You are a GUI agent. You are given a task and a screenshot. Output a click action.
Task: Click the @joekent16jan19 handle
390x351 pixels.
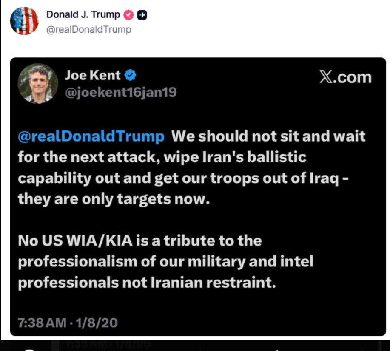point(120,92)
